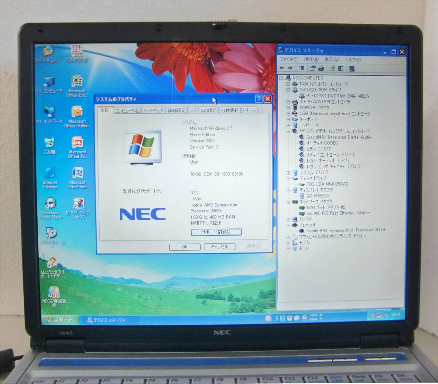438x384 pixels.
Task: Click the Forward arrow in Device Manager toolbar
Action: [290, 68]
